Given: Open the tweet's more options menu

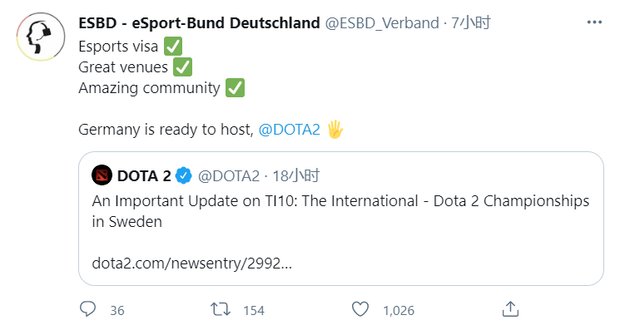Looking at the screenshot, I should [x=594, y=22].
